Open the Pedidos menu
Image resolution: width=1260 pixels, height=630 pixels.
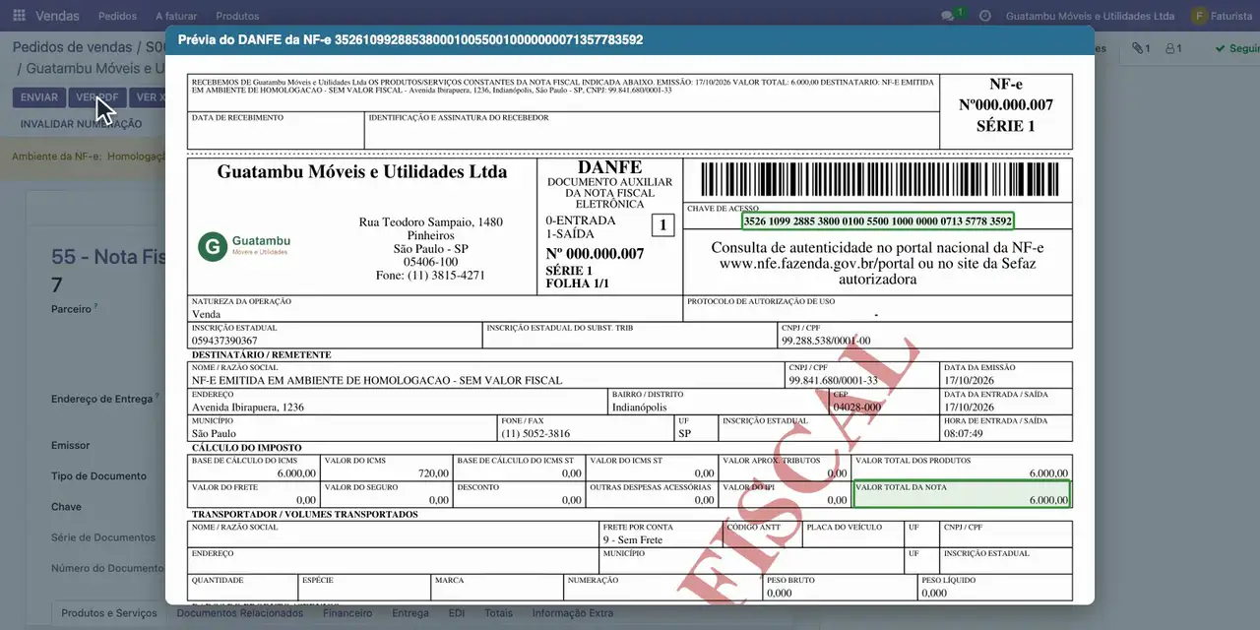point(118,16)
